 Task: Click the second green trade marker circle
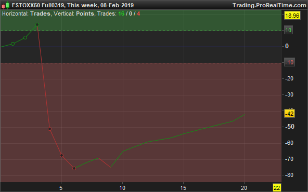[x=25, y=37]
